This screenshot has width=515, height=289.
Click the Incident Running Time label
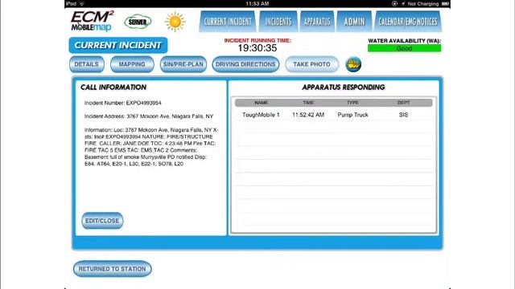pos(257,40)
